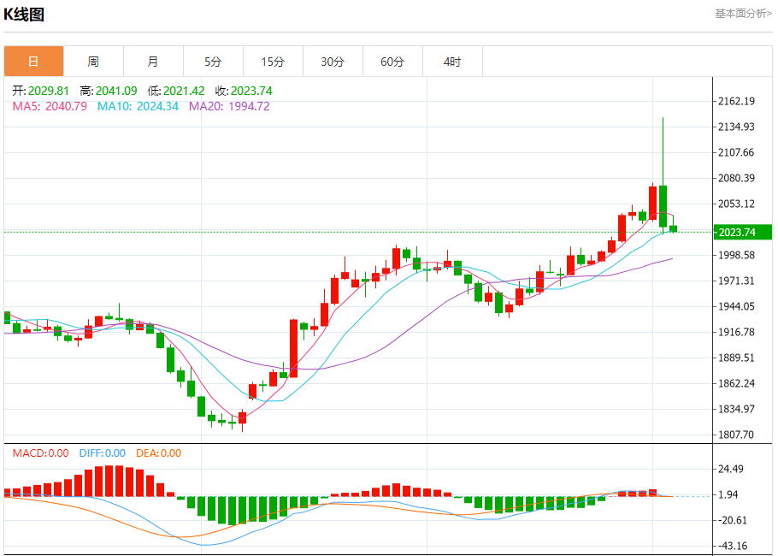
Task: Click the 2080.39 price axis label
Action: point(736,178)
